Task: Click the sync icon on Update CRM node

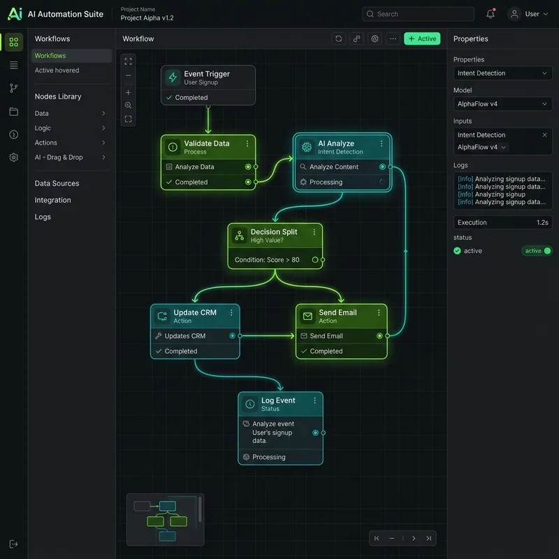Action: pyautogui.click(x=163, y=316)
